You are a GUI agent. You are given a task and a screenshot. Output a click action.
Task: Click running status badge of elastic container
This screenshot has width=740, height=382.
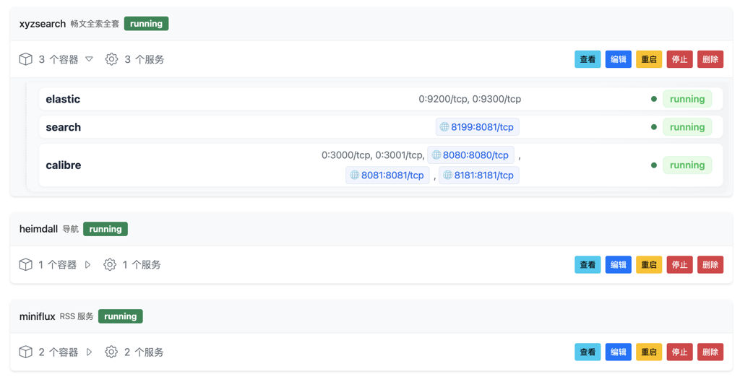pos(687,99)
